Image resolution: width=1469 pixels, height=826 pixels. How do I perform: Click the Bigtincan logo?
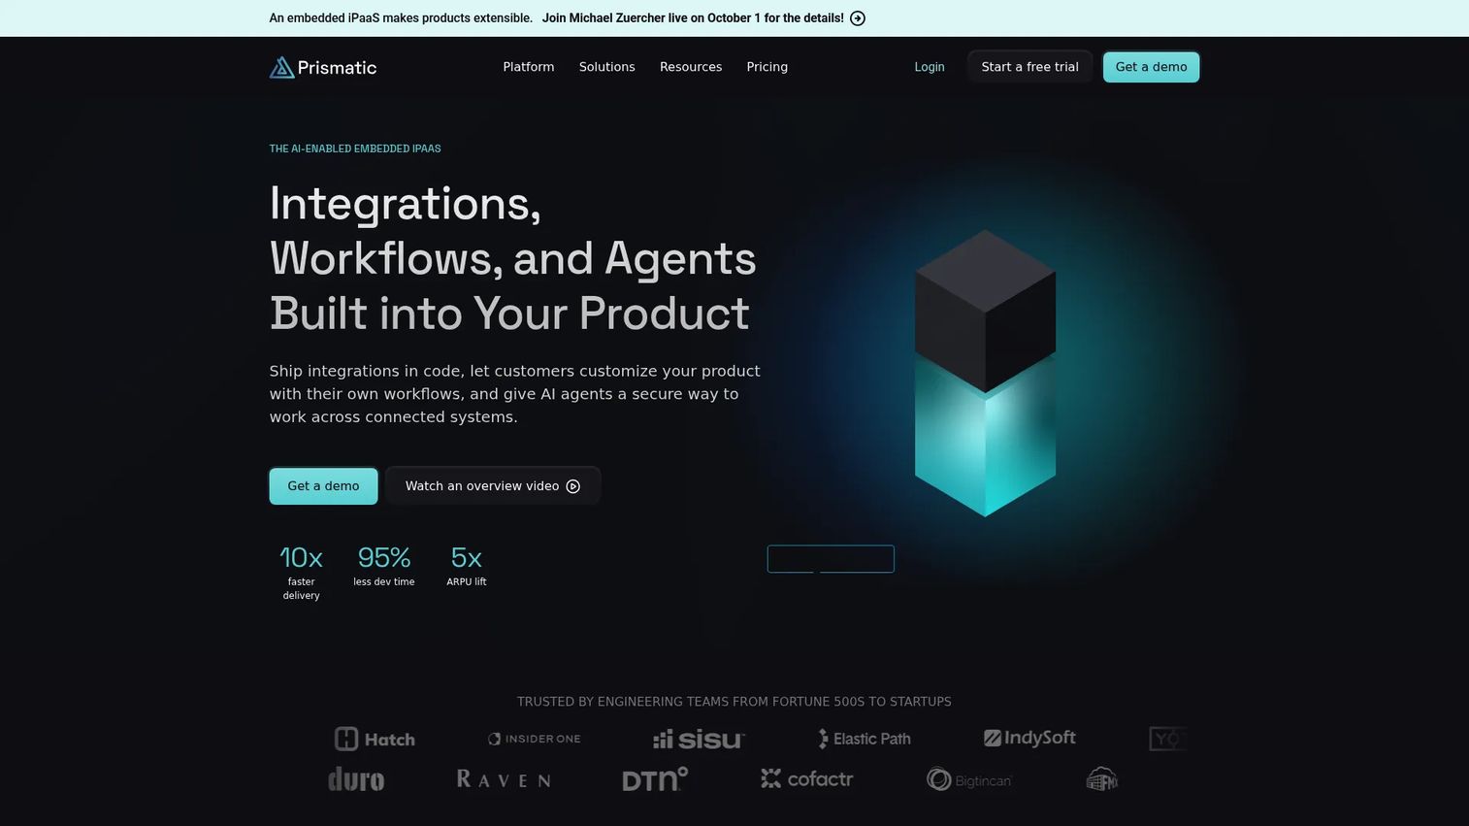(x=969, y=779)
